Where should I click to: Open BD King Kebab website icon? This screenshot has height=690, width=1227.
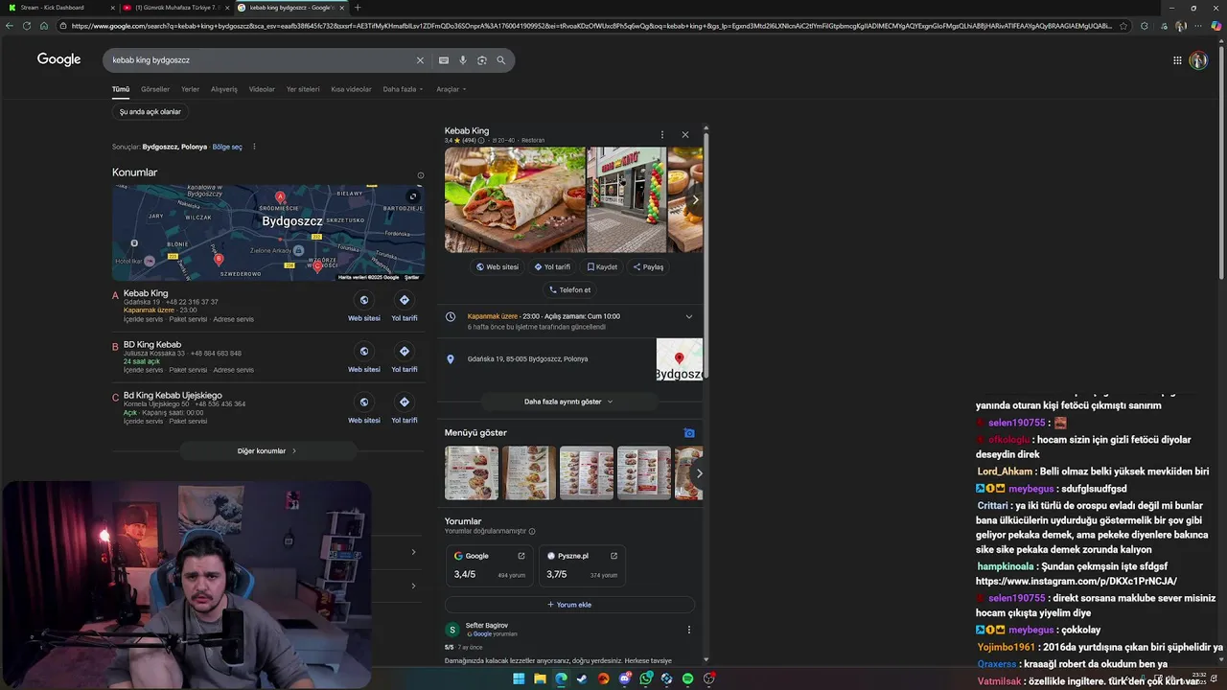pyautogui.click(x=363, y=351)
